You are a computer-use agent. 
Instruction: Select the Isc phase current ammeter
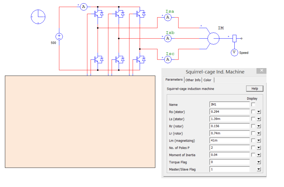168,59
